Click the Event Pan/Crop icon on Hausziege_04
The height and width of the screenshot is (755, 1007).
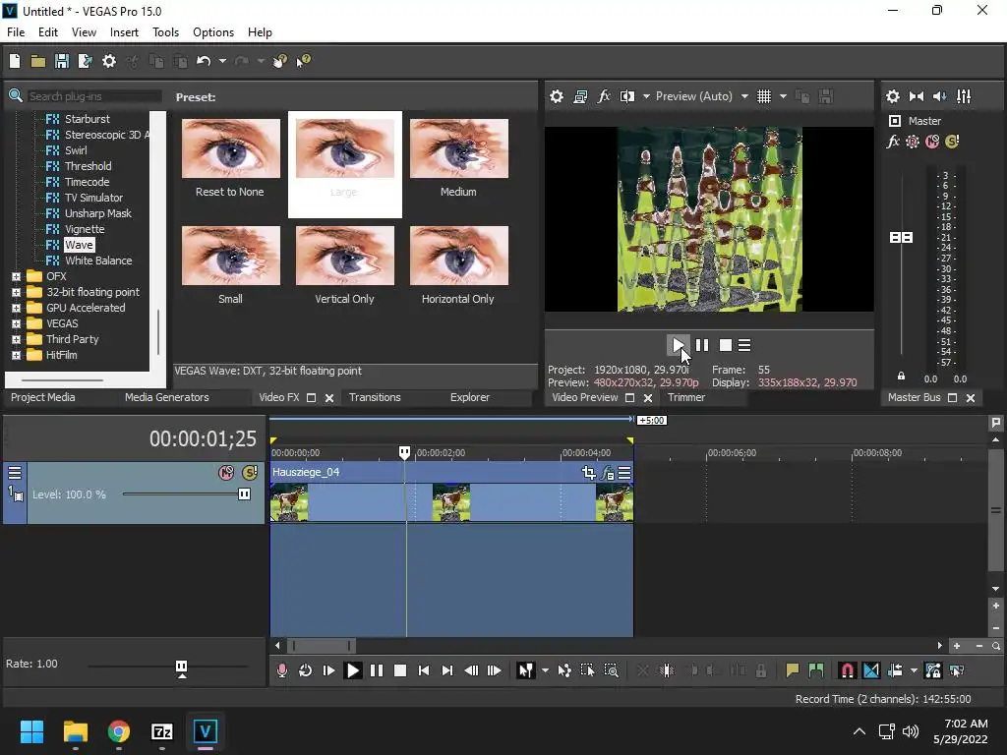(588, 473)
